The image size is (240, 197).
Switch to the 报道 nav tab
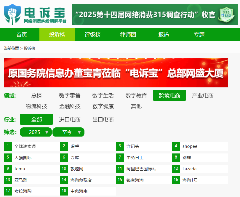(164, 34)
